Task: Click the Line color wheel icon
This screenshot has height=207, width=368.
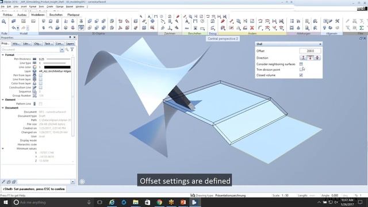Action: click(34, 67)
